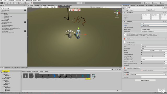The height and width of the screenshot is (94, 167).
Task: Adjust the Shock Propagation slider
Action: (x=152, y=54)
